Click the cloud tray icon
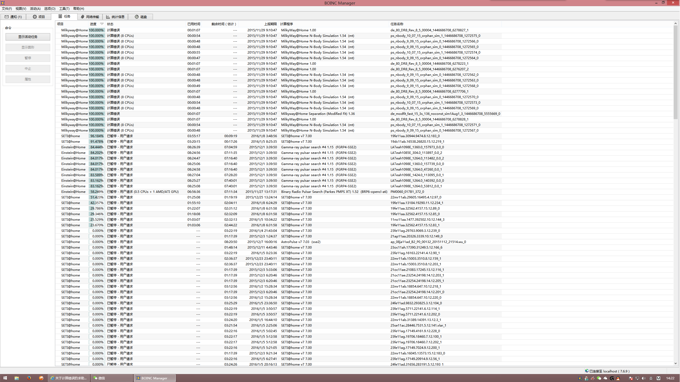 pos(605,378)
